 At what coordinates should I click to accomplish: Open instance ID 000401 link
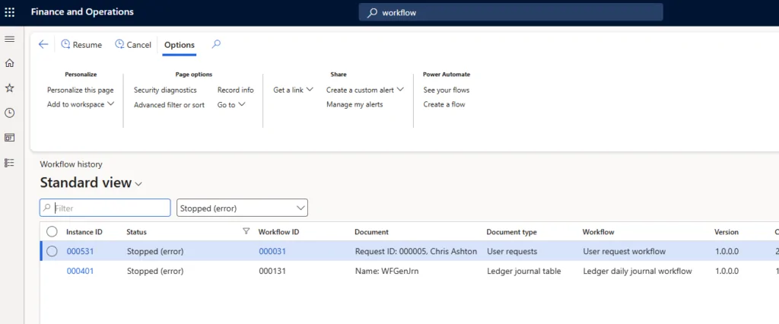point(80,272)
